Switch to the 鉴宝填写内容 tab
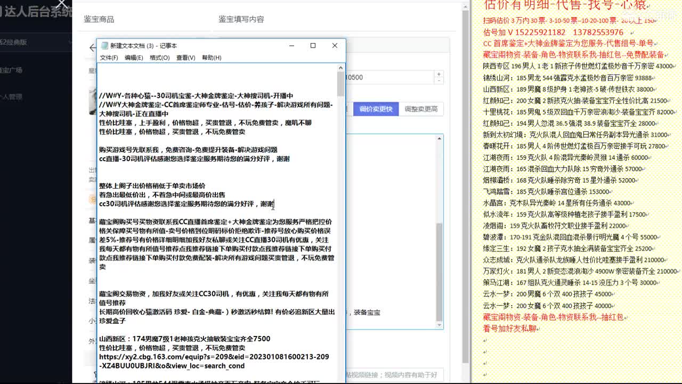 pos(241,19)
